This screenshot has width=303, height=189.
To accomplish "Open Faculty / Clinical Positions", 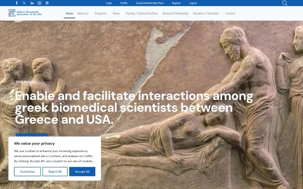I will tap(142, 13).
